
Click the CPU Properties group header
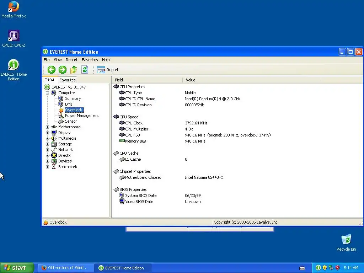point(129,87)
